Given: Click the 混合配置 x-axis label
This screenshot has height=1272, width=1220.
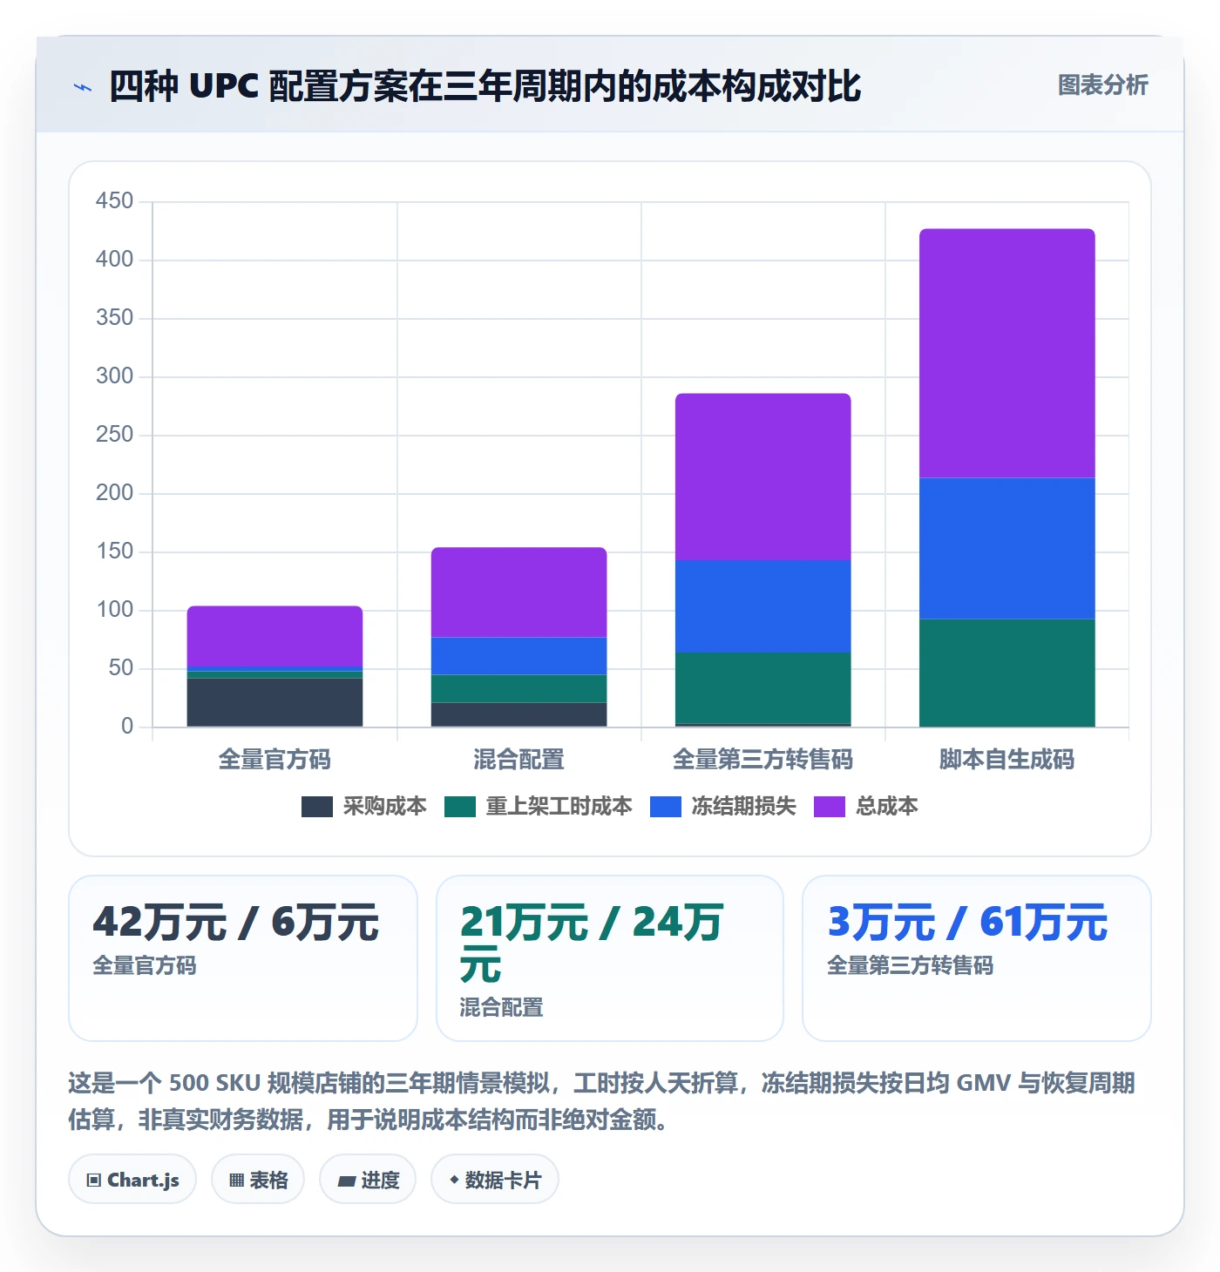Looking at the screenshot, I should (518, 760).
